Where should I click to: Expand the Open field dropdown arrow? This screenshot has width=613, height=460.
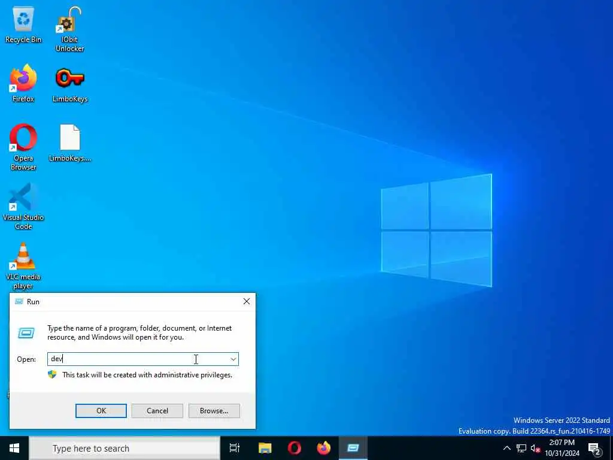pos(233,359)
